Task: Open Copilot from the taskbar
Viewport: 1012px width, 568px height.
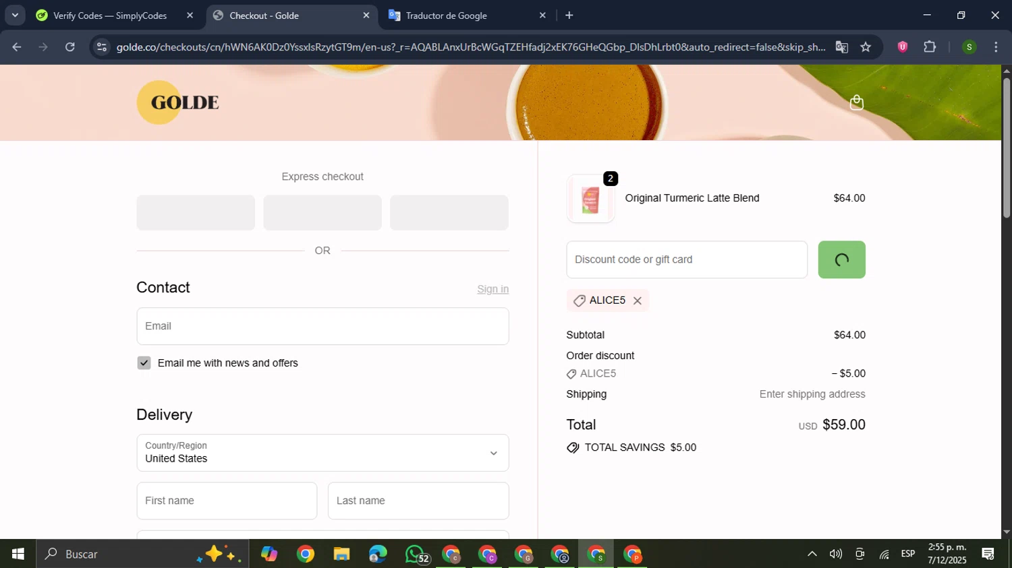Action: (x=269, y=554)
